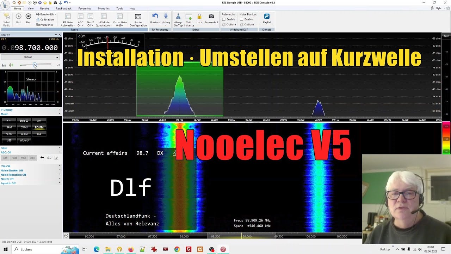Image resolution: width=451 pixels, height=254 pixels.
Task: Open the Rec/Playback tab
Action: pyautogui.click(x=64, y=8)
